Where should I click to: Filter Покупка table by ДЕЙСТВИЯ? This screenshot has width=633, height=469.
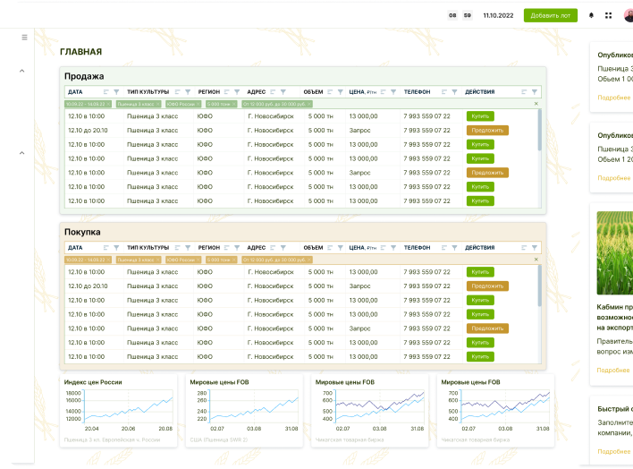tap(534, 247)
